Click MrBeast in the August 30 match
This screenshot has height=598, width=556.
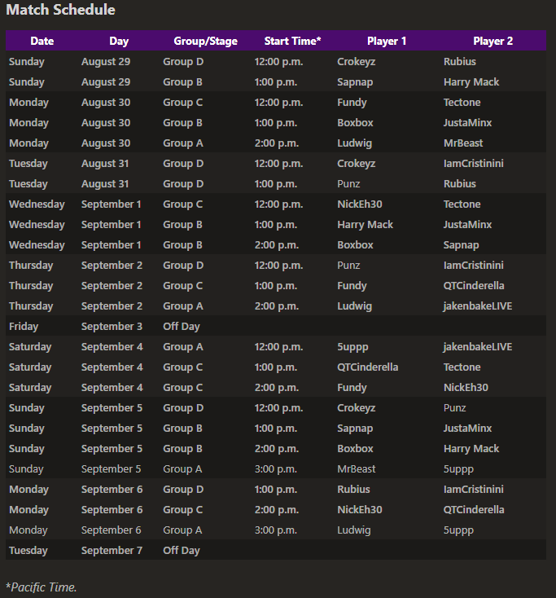(x=463, y=143)
